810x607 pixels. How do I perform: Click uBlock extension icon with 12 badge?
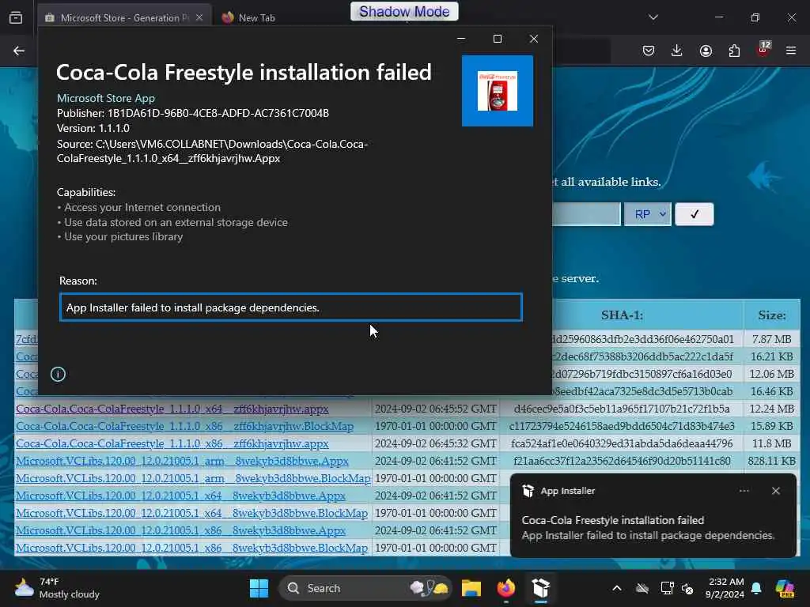pos(763,50)
